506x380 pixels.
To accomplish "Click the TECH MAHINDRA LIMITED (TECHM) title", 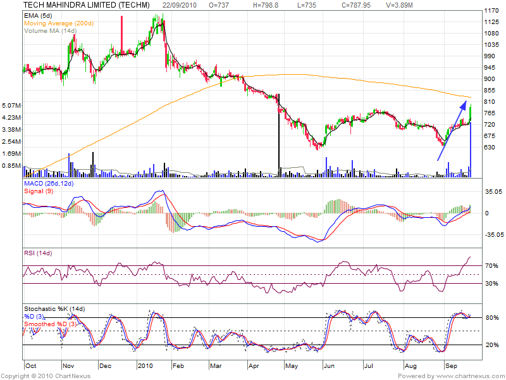I will (x=88, y=4).
